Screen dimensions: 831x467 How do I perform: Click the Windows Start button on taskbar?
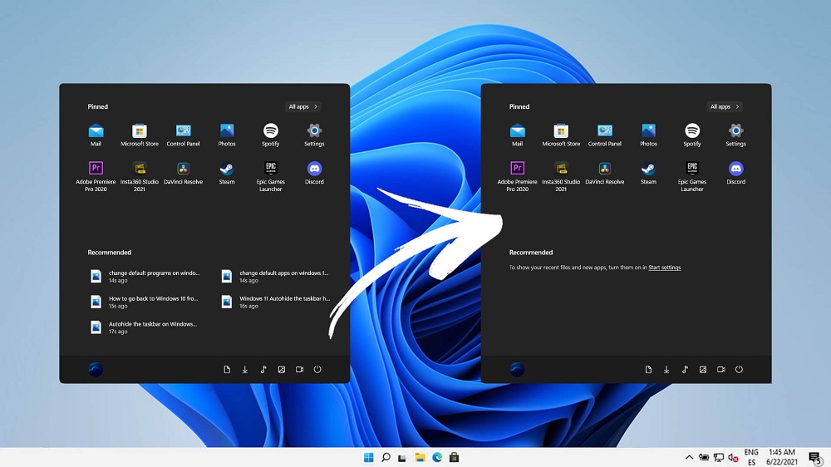click(x=368, y=457)
